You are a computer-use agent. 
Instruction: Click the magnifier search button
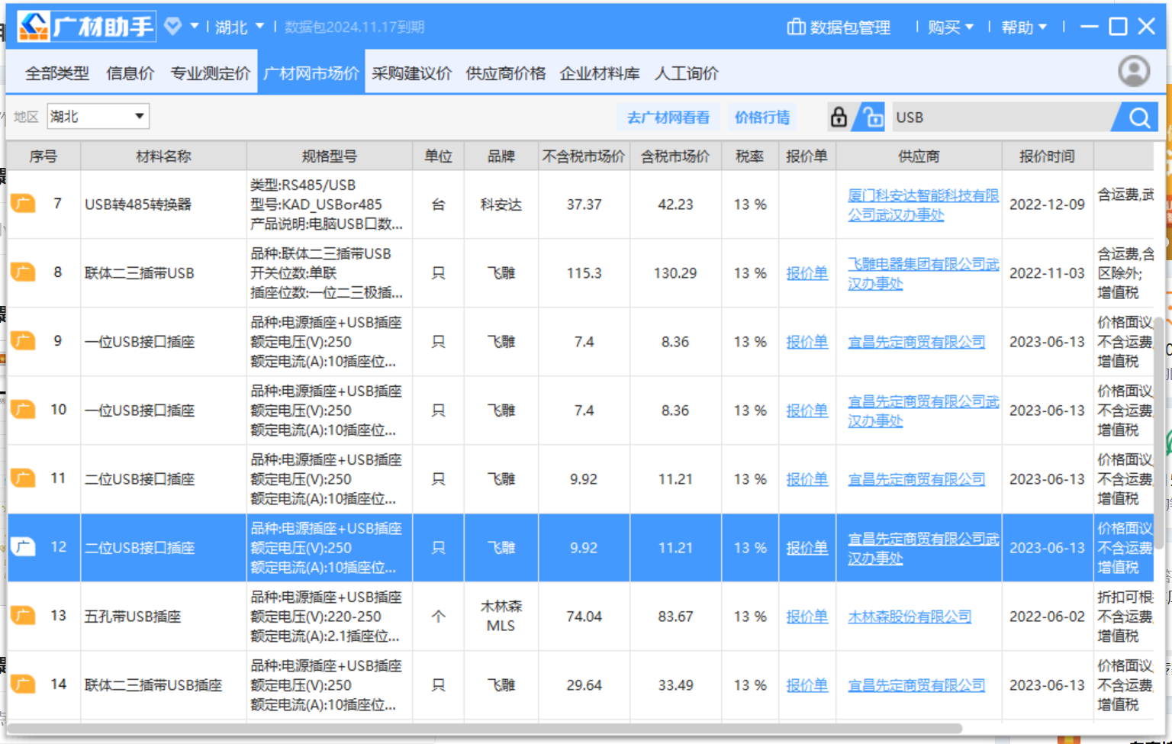click(1138, 117)
